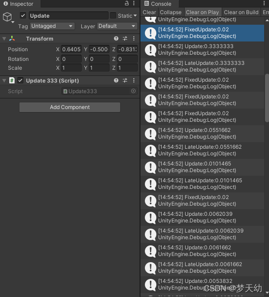Toggle the GameObject active checkbox
The image size is (269, 297).
click(23, 15)
